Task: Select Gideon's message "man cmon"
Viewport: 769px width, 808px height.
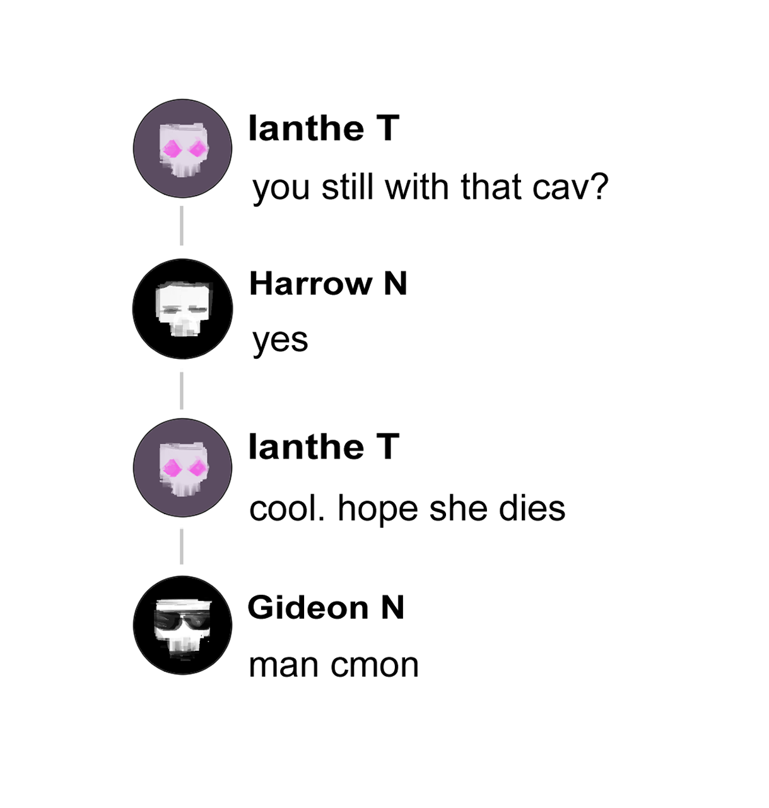Action: tap(334, 665)
